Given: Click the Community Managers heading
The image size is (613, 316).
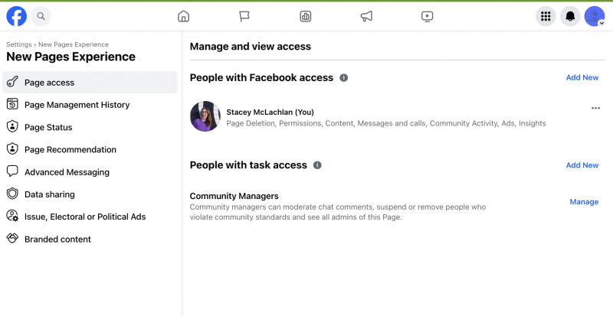Looking at the screenshot, I should pyautogui.click(x=234, y=196).
